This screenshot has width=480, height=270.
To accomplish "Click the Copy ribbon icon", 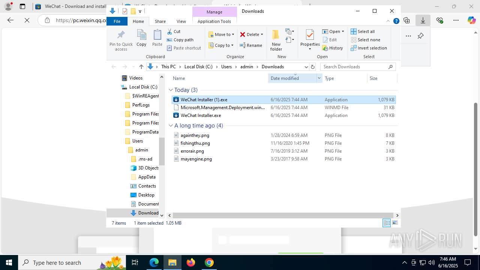I will pos(141,35).
